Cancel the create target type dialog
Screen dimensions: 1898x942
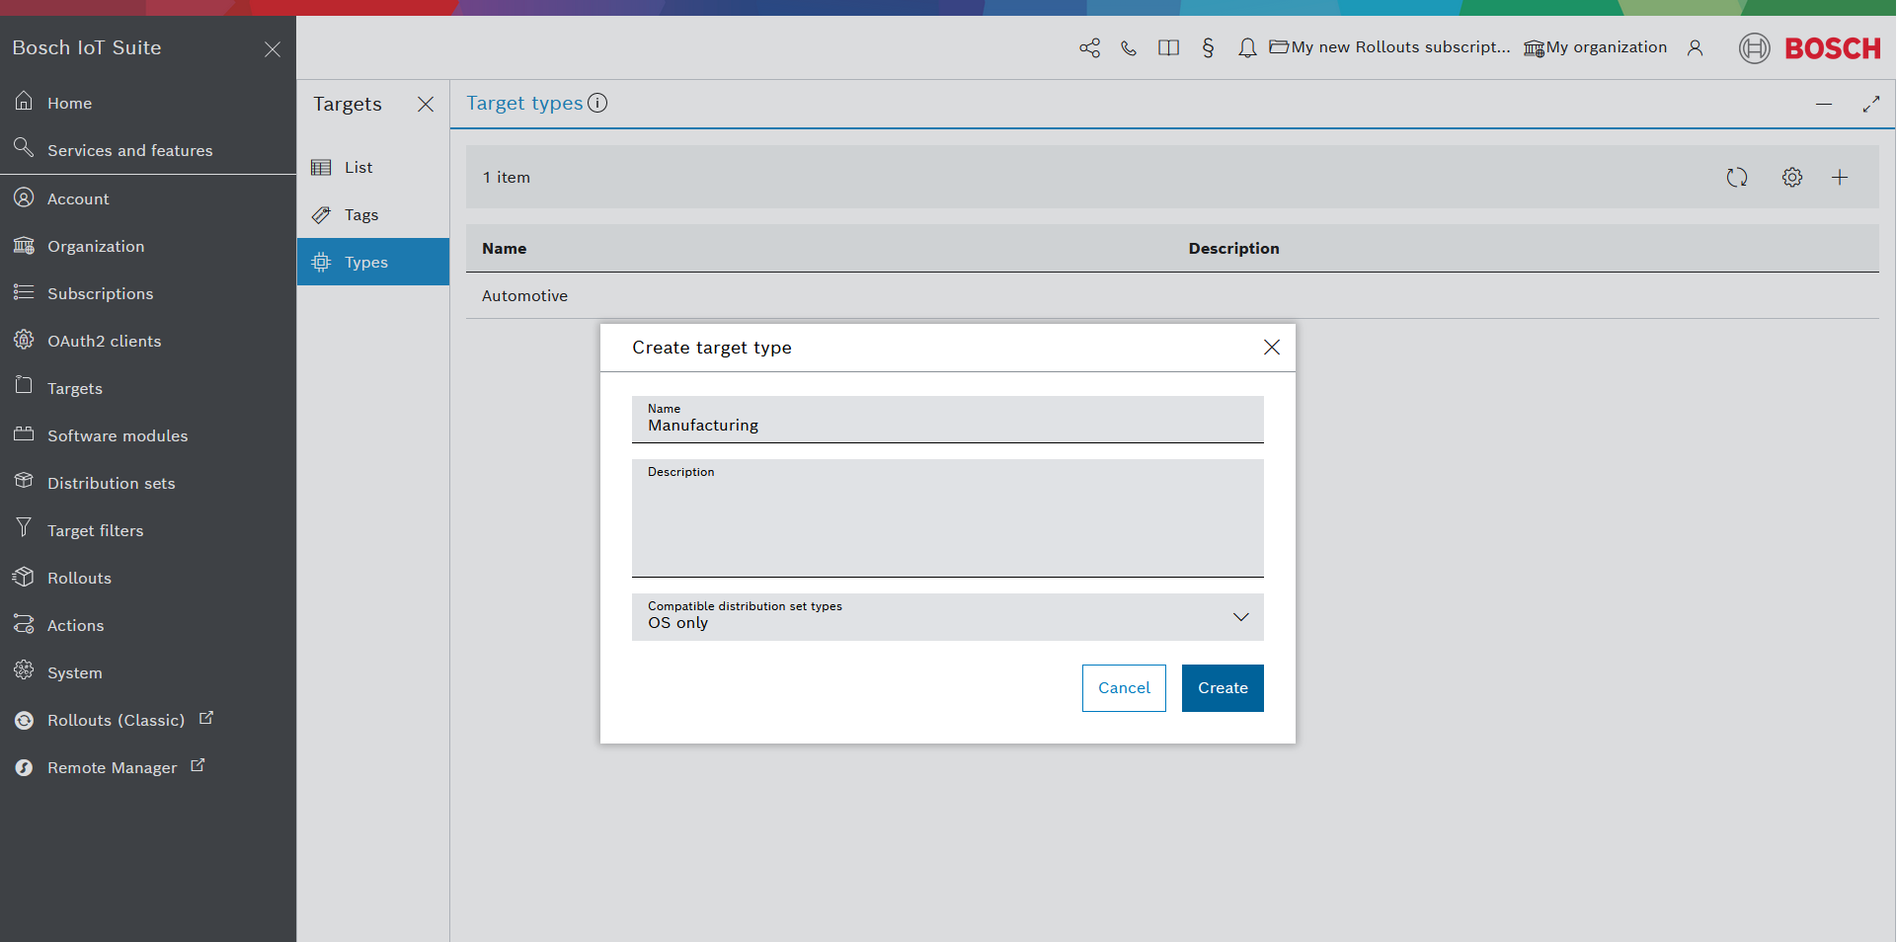pos(1123,688)
